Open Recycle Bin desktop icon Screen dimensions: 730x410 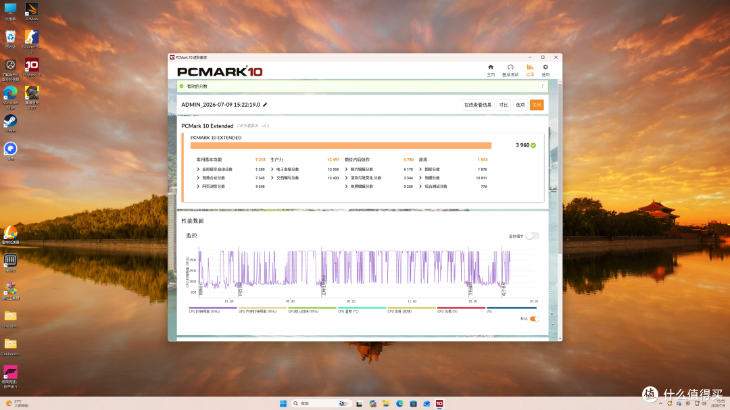10,39
